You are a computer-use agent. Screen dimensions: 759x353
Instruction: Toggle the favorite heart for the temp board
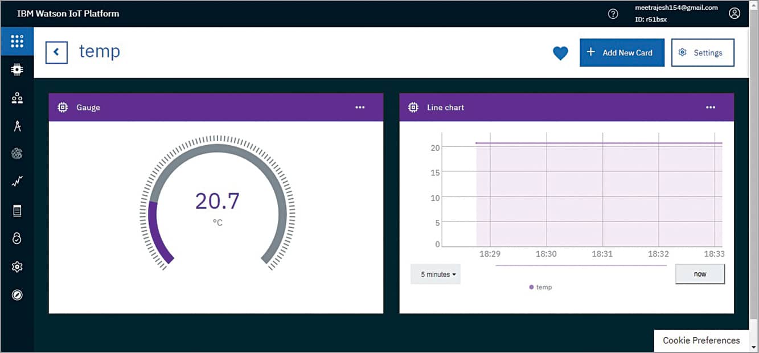[x=560, y=52]
